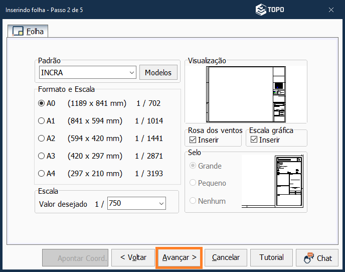Screen dimensions: 345x272
Task: Go back with the Voltar button
Action: [x=133, y=257]
